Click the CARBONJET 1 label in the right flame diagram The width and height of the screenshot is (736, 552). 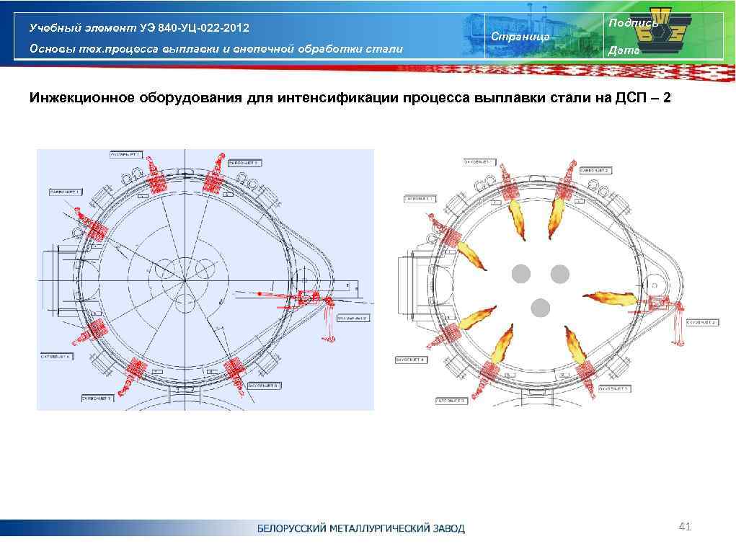420,199
